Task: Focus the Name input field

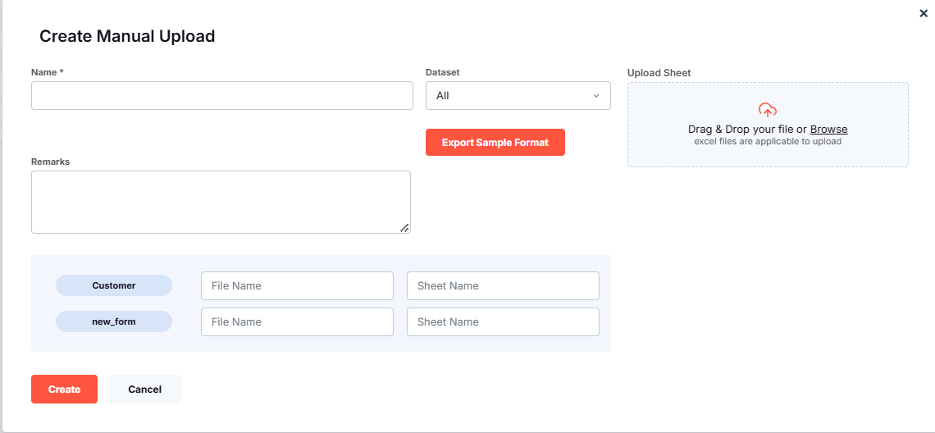Action: pos(221,95)
